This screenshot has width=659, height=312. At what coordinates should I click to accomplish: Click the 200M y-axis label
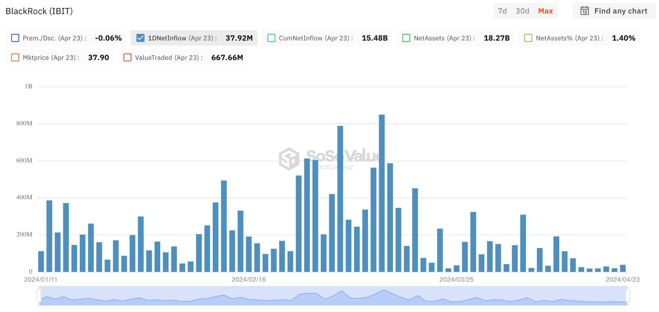[x=24, y=234]
